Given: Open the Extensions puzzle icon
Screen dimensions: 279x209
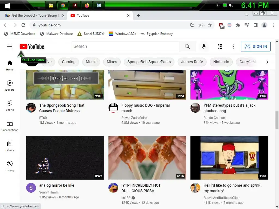Looking at the screenshot, I should [x=238, y=25].
